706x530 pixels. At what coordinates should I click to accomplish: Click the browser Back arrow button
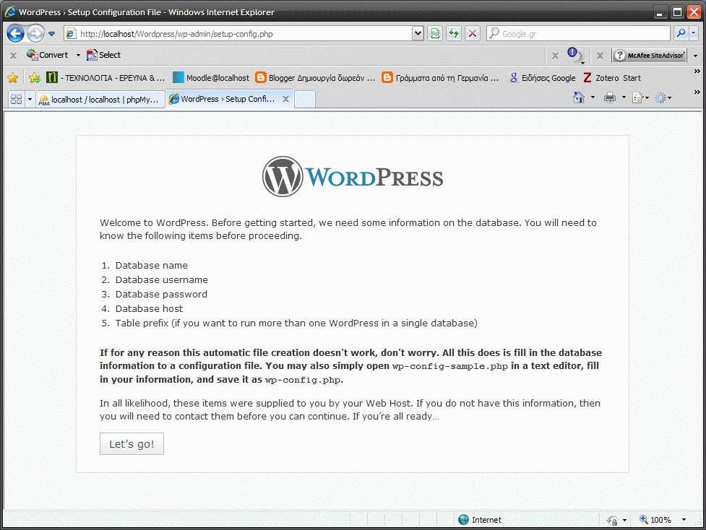pyautogui.click(x=15, y=33)
